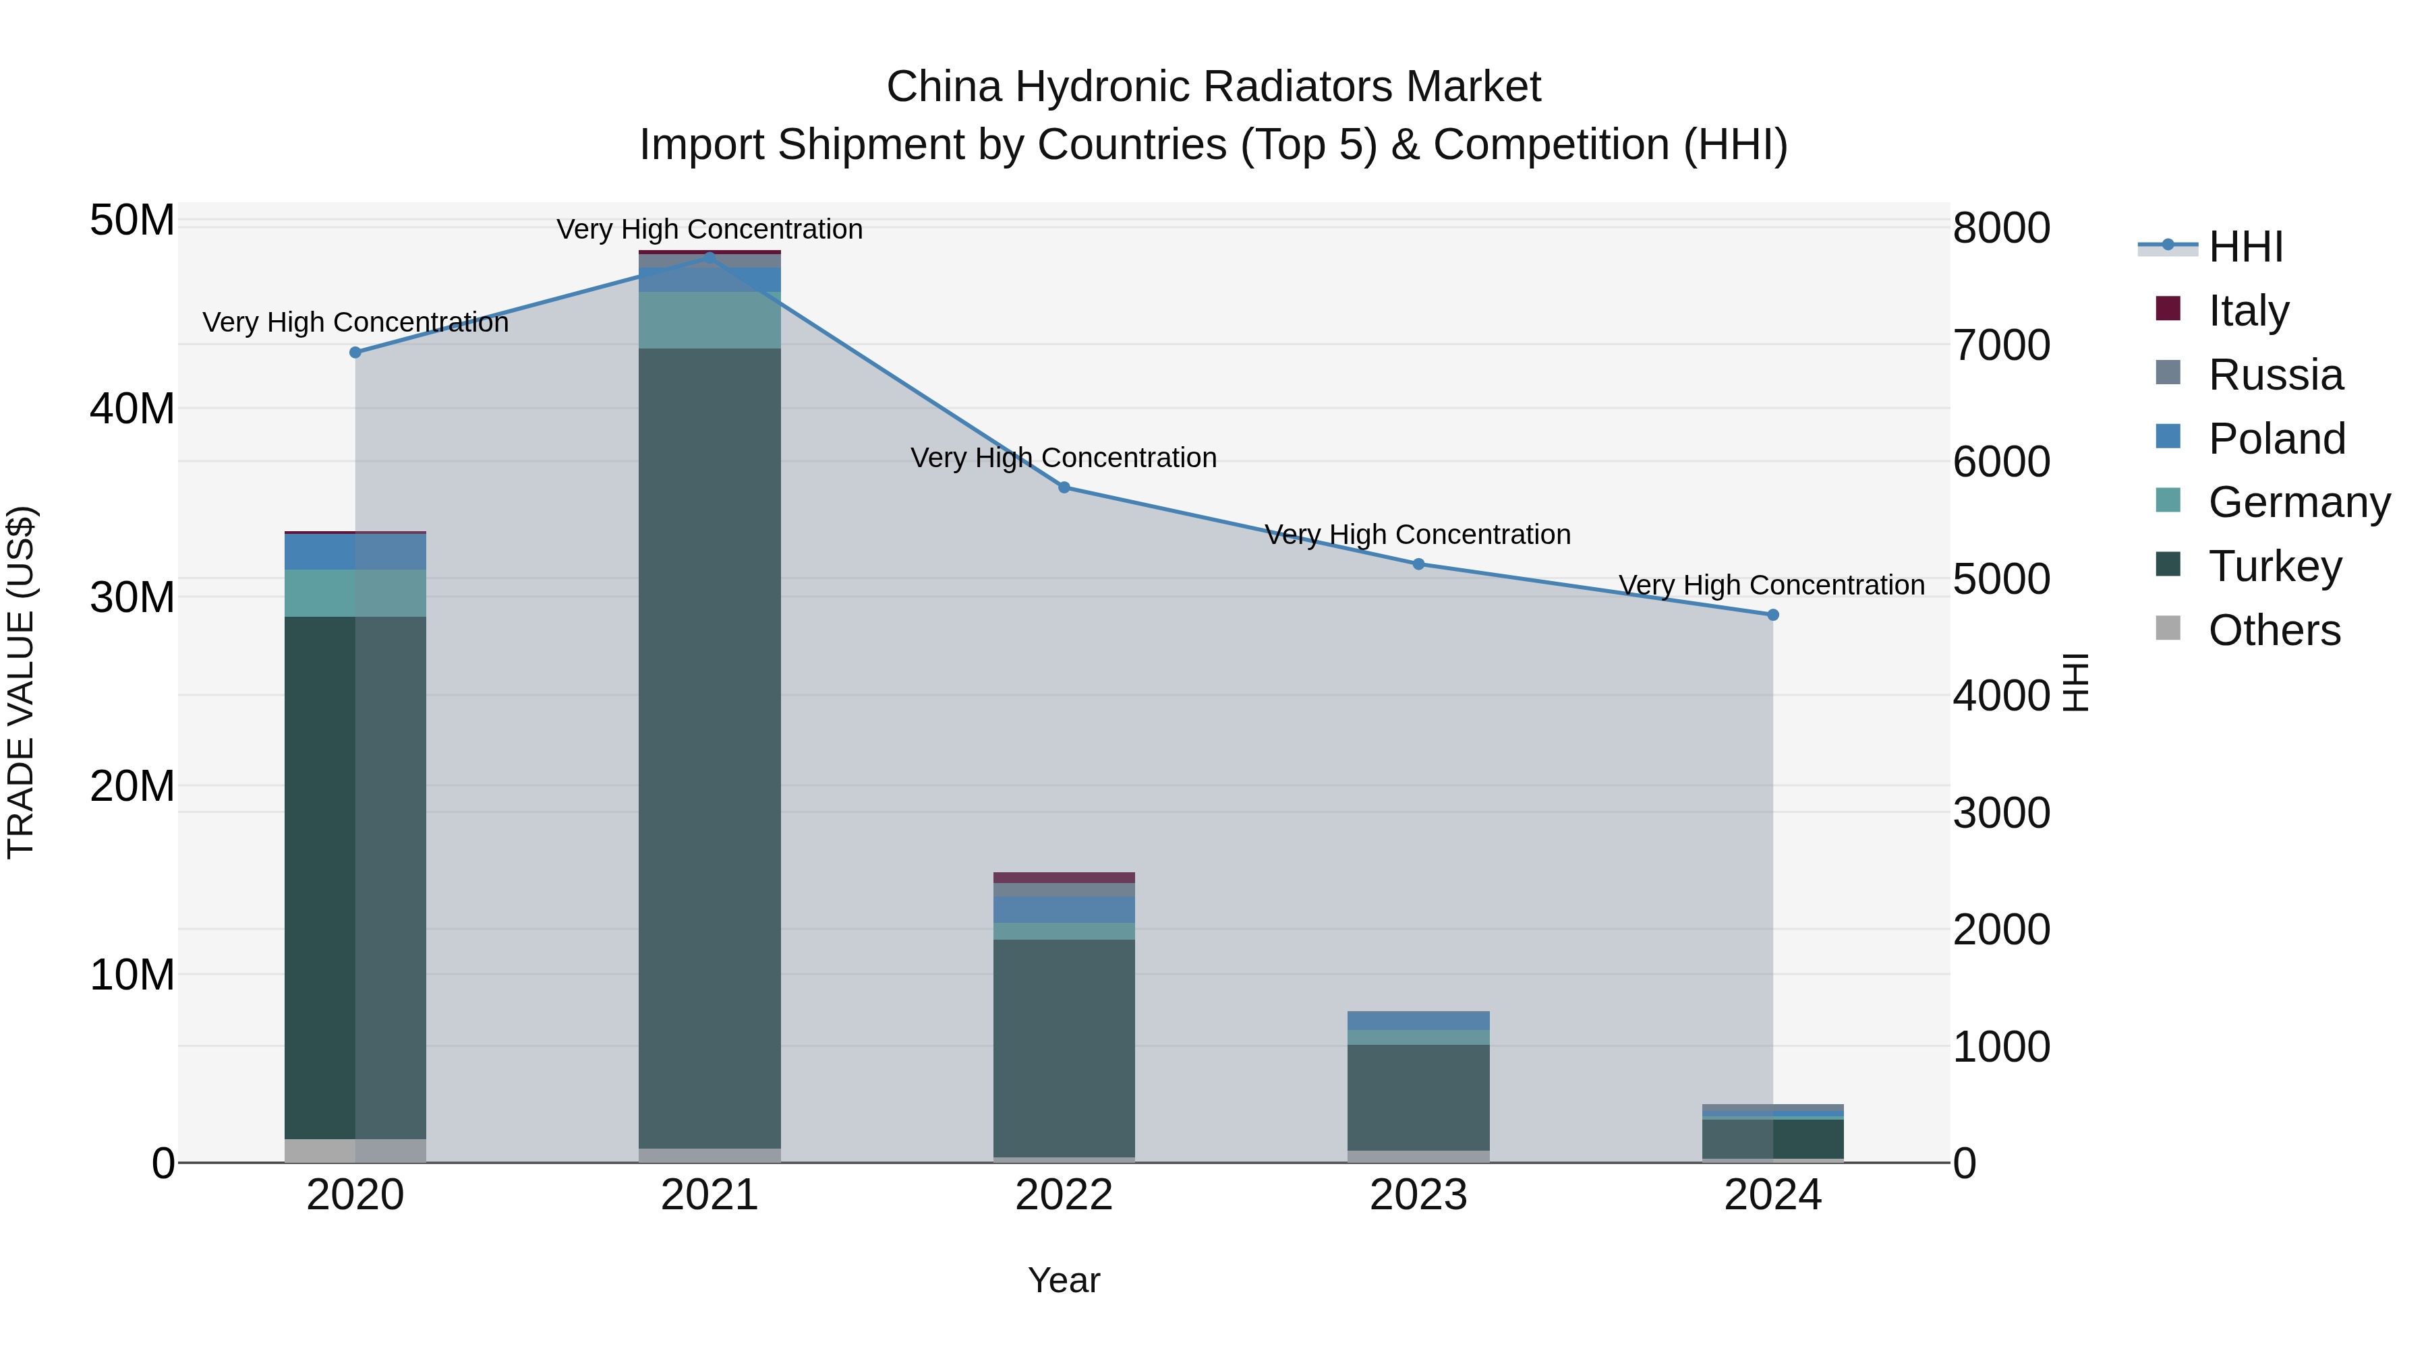Click the TRADE VALUE (US$) axis title
The image size is (2428, 1365).
click(x=21, y=682)
